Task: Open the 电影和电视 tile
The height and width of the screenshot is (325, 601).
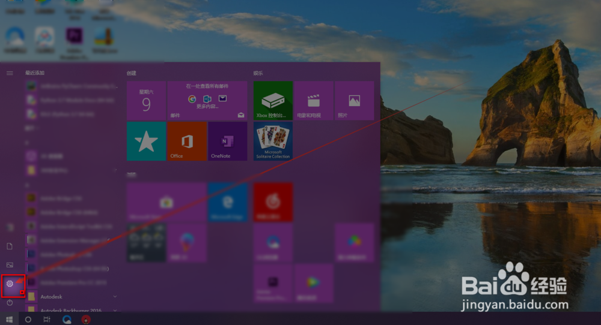Action: pyautogui.click(x=314, y=101)
